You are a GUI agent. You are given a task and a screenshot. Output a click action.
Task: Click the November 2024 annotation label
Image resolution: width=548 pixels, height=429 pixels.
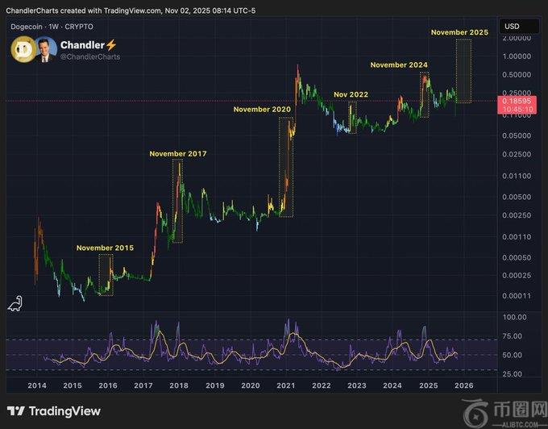coord(399,65)
